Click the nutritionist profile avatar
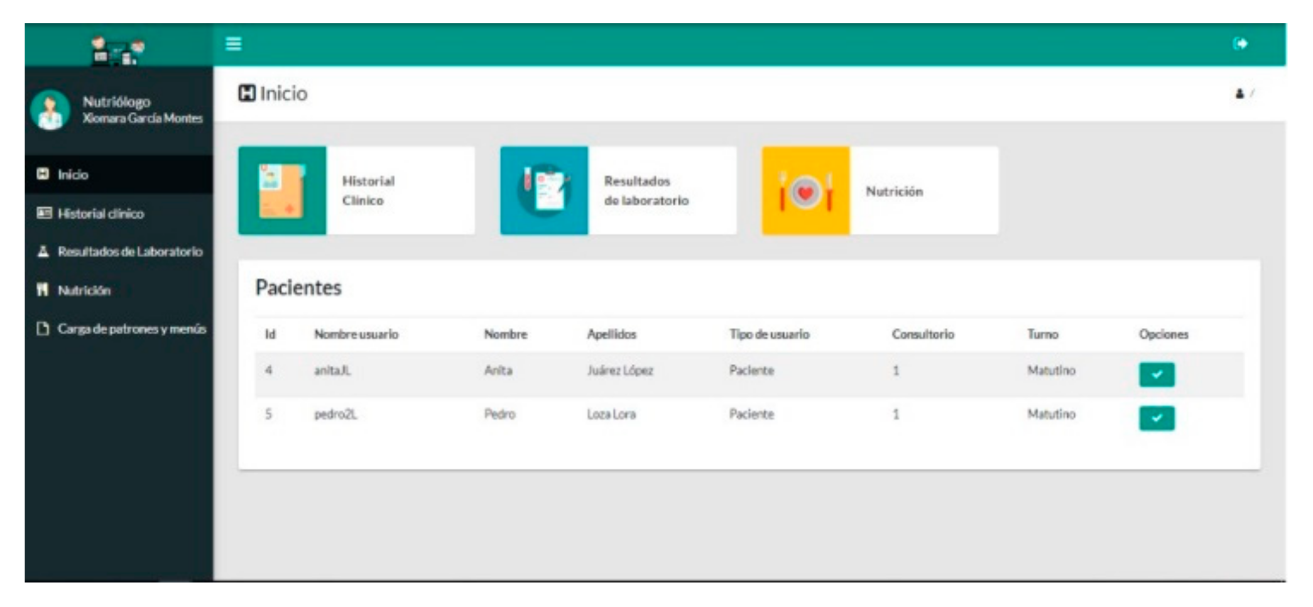 pos(50,110)
